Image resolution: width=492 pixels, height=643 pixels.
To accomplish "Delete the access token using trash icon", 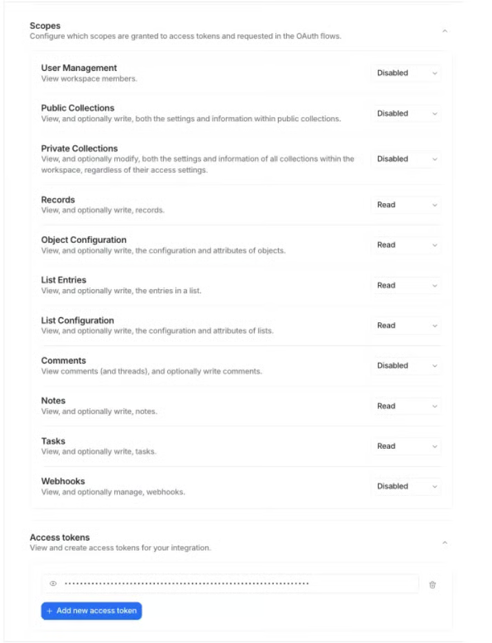I will click(x=432, y=584).
